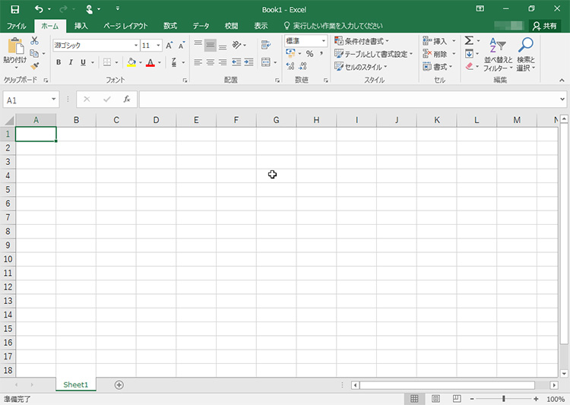Viewport: 570px width, 405px height.
Task: Click the 共有 share button
Action: click(x=545, y=26)
